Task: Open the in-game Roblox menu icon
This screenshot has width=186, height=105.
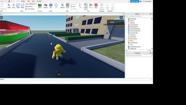Action: [1, 18]
